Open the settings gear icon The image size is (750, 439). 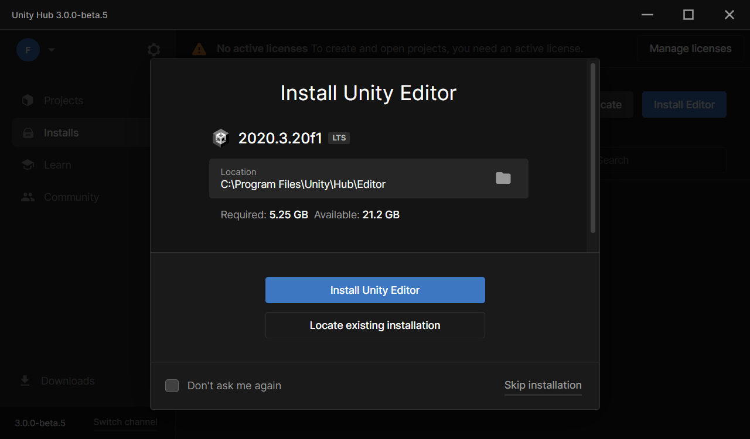(154, 50)
